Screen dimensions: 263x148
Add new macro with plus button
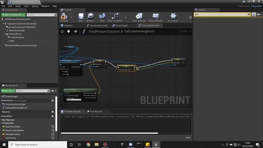[x=53, y=112]
